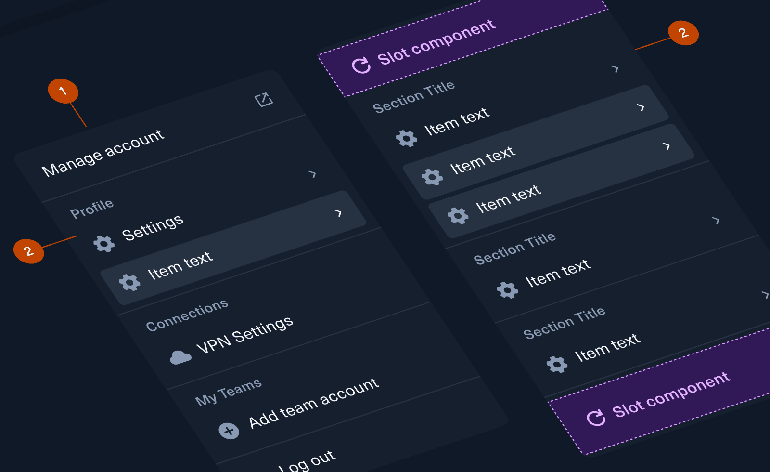Select Item text under the middle Section Title
Image resolution: width=770 pixels, height=472 pixels.
point(558,273)
